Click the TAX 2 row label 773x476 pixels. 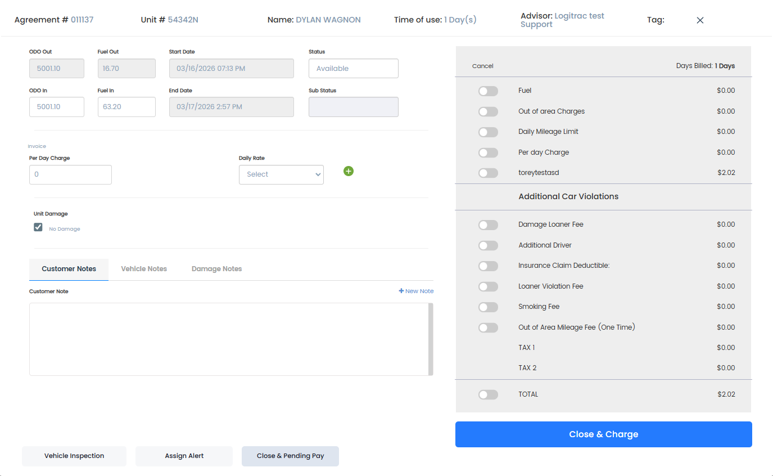pos(527,368)
